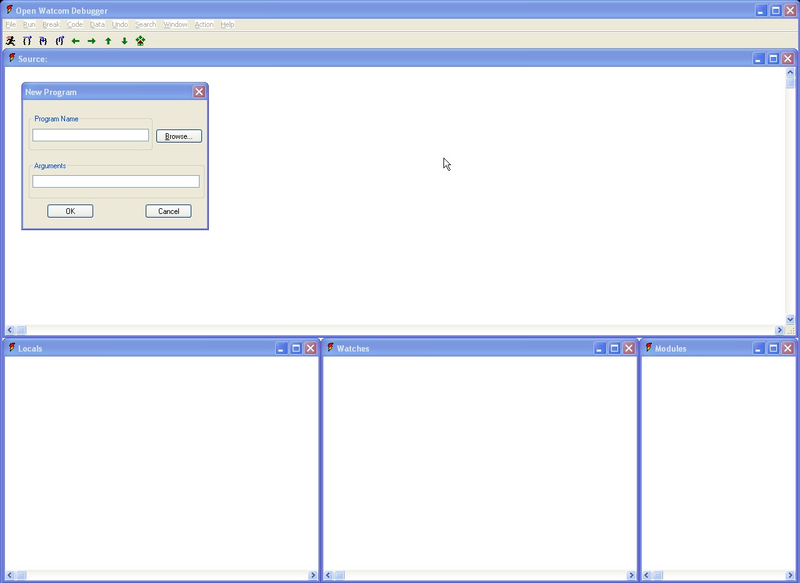Click the Run Until Return toolbar icon

pos(59,41)
